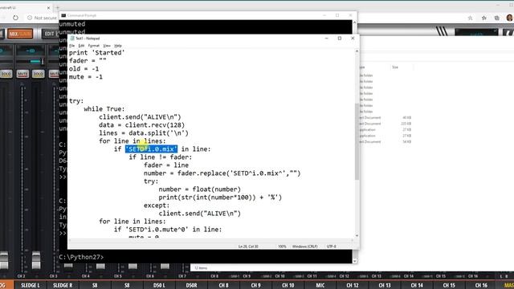Click the Notepad title bar icon
The image size is (514, 289).
(x=72, y=39)
